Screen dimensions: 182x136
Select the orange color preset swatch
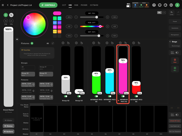59,31
